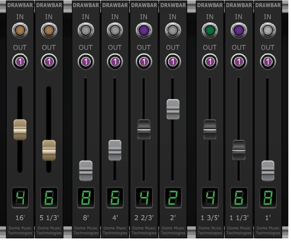Click the OUT jack of the 16' drawbar

pos(20,61)
